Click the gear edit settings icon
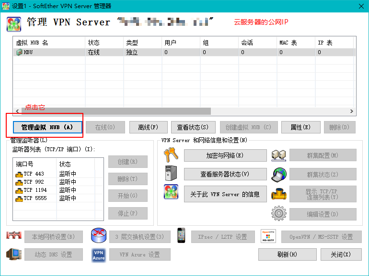The height and width of the screenshot is (276, 369). tap(279, 213)
